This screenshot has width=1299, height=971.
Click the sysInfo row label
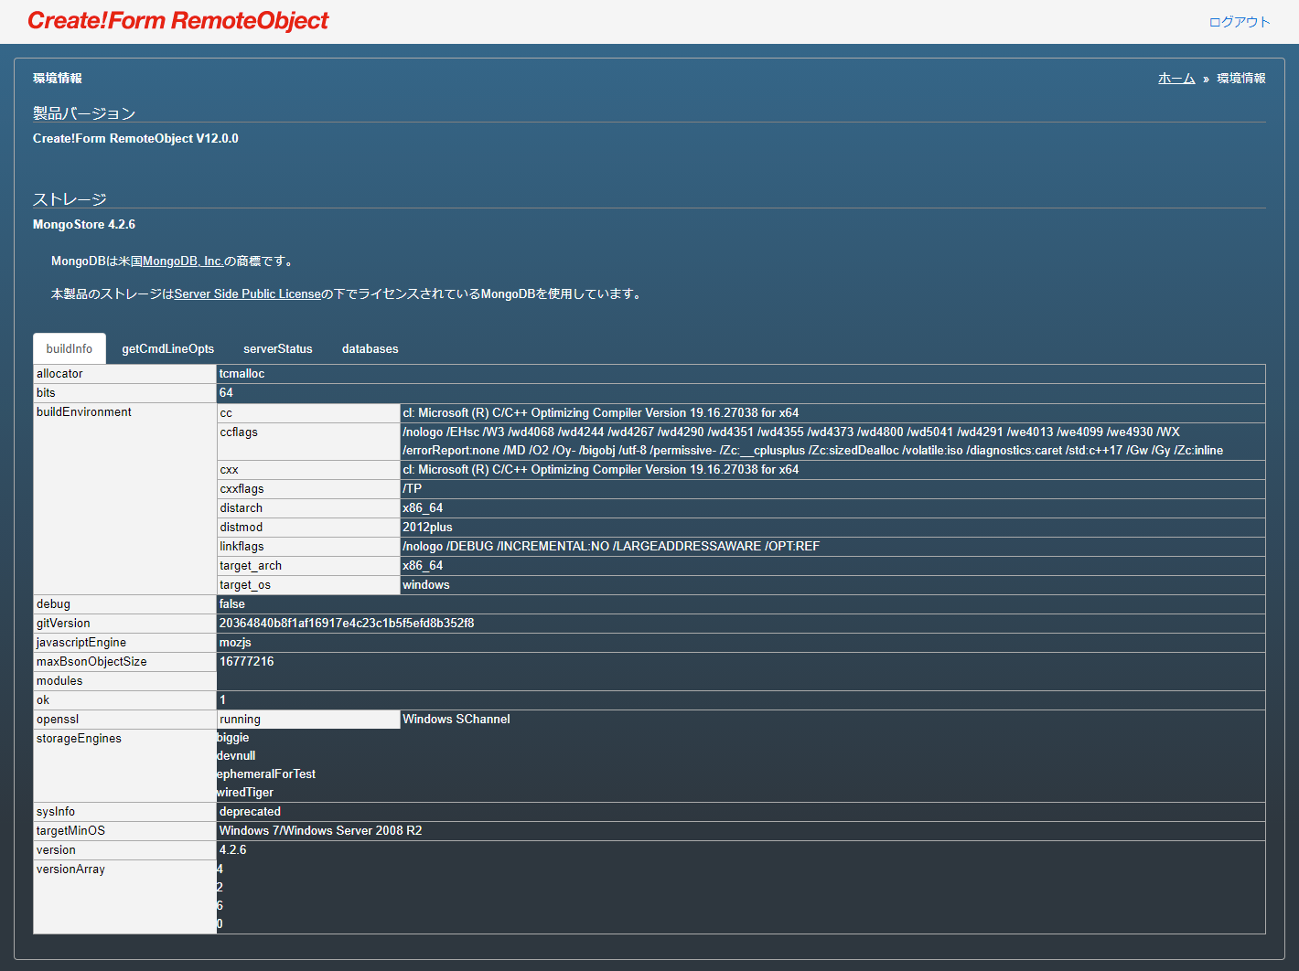click(125, 812)
